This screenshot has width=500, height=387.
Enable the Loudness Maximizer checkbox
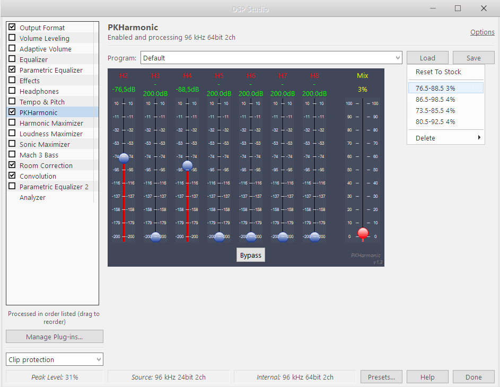pyautogui.click(x=12, y=133)
